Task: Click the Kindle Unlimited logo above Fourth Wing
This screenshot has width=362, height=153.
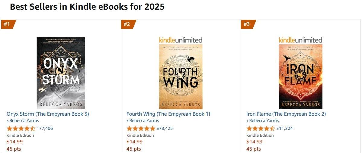Action: [x=181, y=40]
